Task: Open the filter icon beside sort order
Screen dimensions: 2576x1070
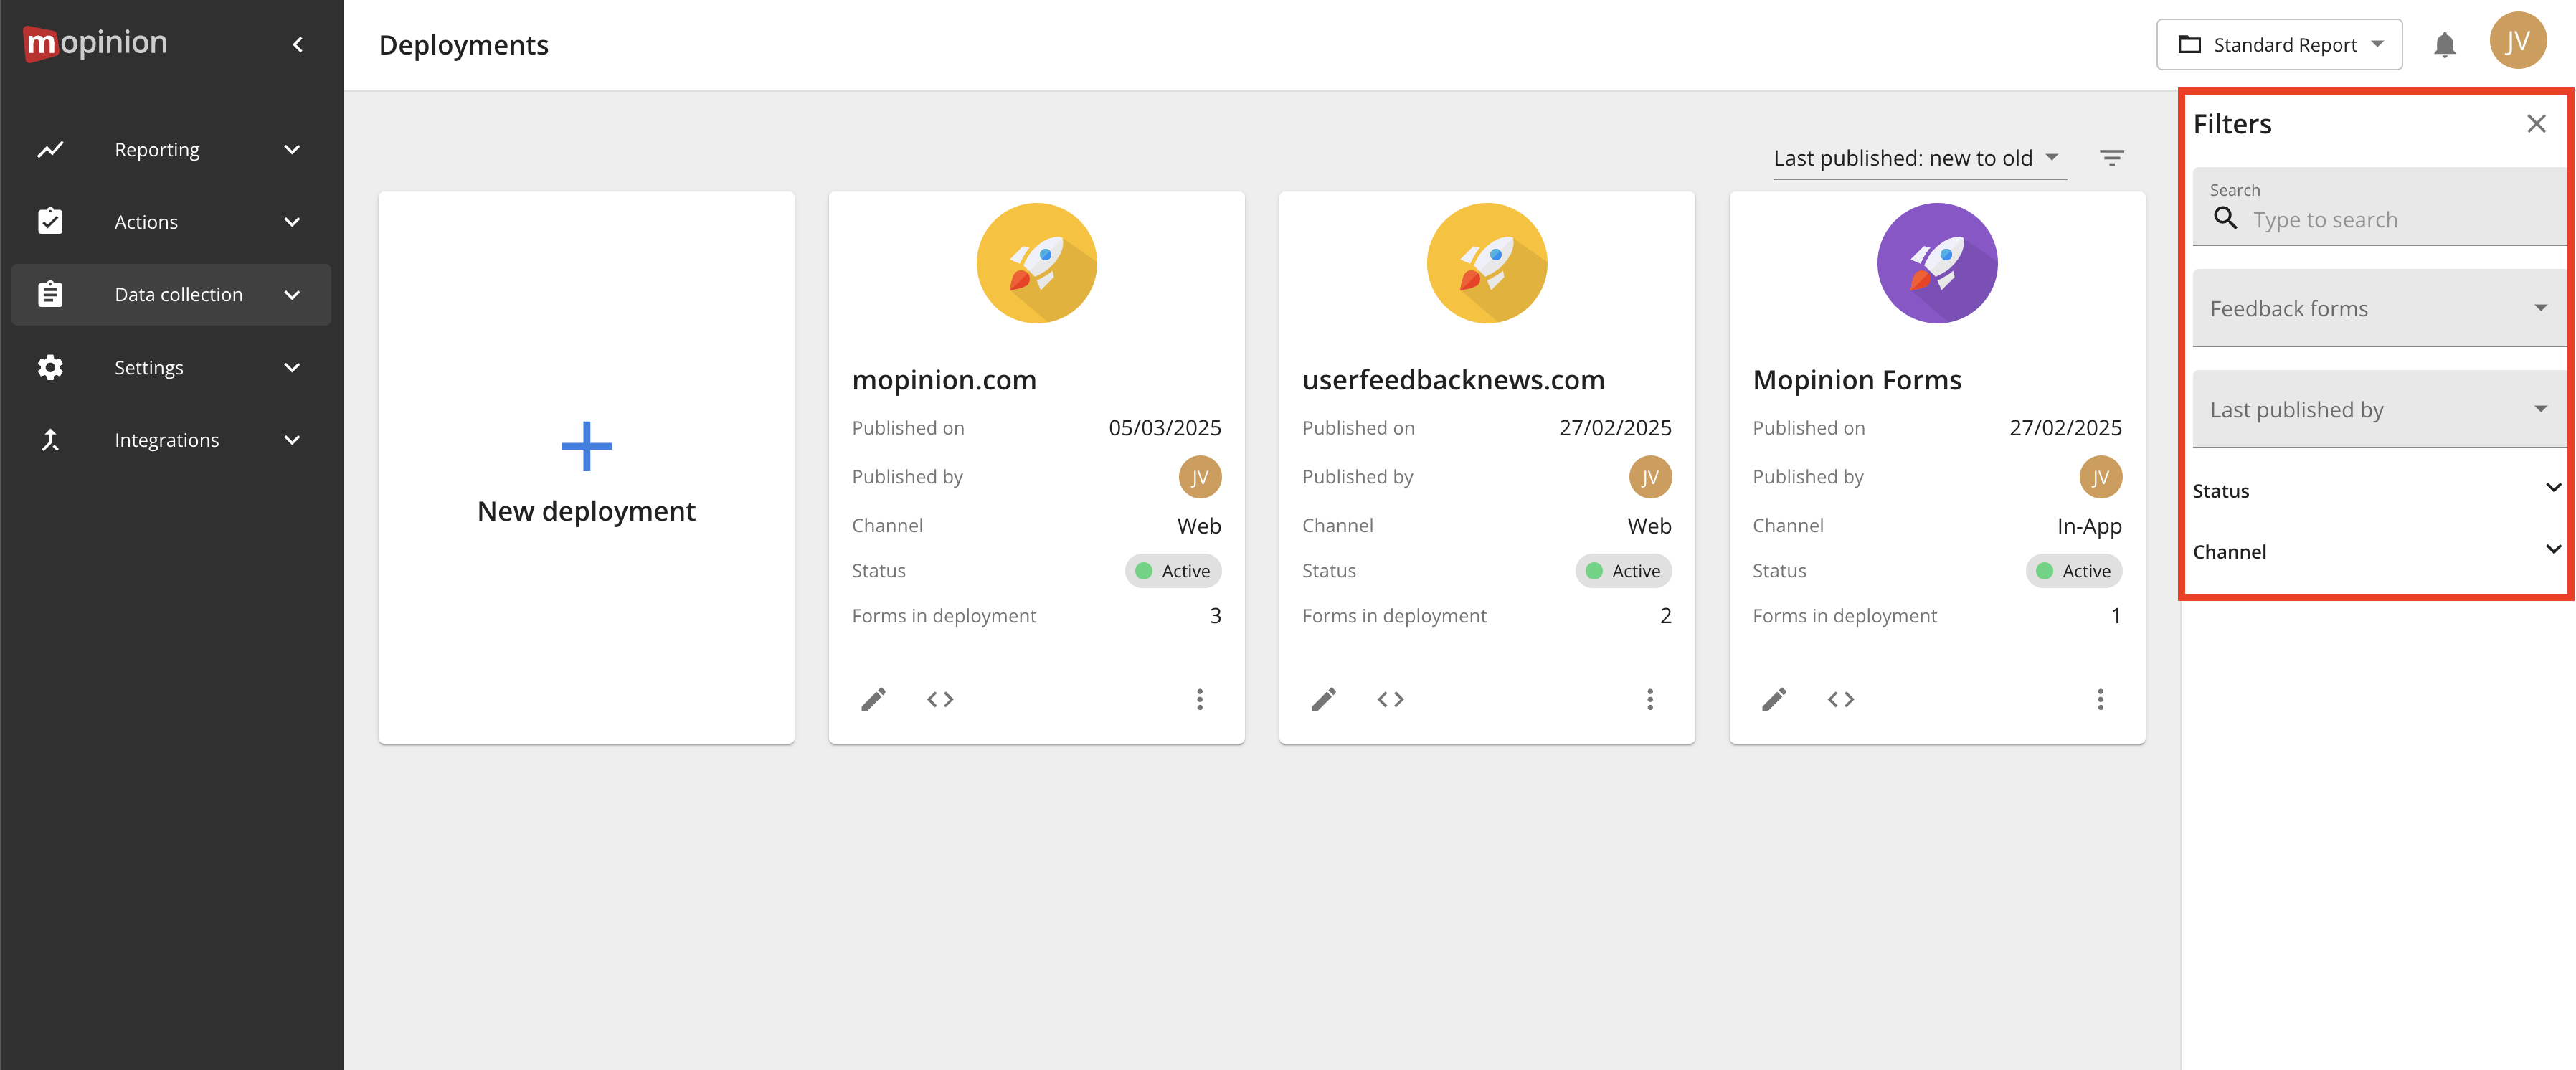Action: 2113,157
